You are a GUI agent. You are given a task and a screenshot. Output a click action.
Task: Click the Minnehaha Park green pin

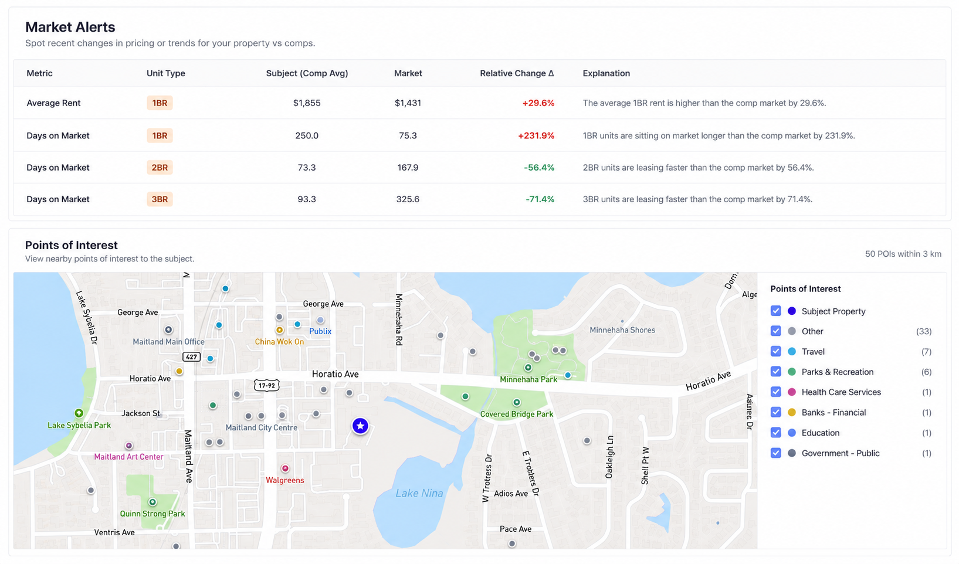pos(528,368)
